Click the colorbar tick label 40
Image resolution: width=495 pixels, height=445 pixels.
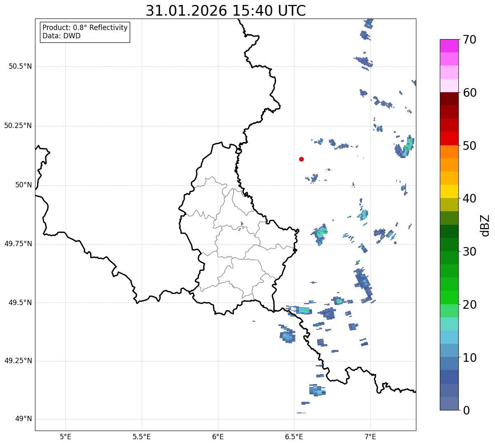[x=469, y=198]
